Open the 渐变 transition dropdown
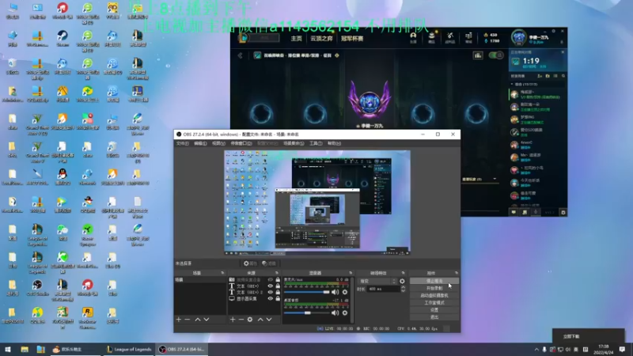 click(x=378, y=281)
